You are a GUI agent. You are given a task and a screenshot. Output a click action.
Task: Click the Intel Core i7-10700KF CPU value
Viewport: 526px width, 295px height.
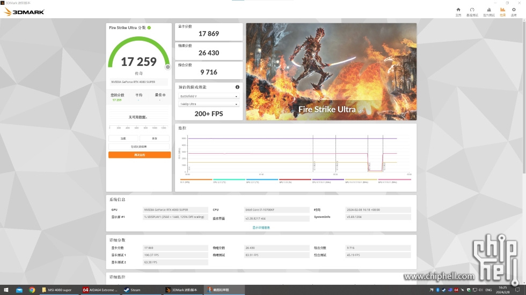[x=277, y=210]
